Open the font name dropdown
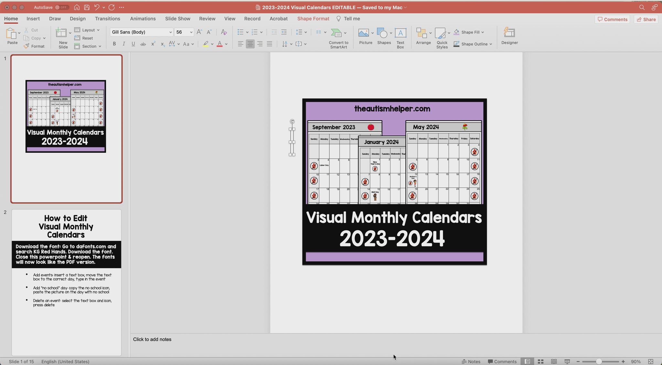This screenshot has height=365, width=662. (x=170, y=32)
